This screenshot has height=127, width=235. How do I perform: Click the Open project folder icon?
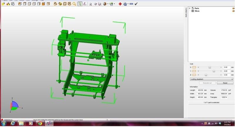3,4
